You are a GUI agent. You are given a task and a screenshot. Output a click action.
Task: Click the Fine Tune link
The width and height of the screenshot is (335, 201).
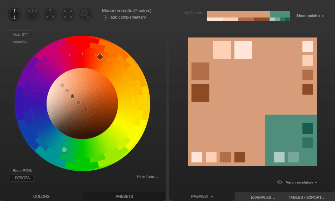pyautogui.click(x=147, y=176)
